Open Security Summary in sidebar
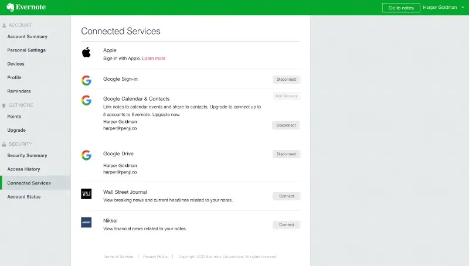Image resolution: width=469 pixels, height=266 pixels. pyautogui.click(x=27, y=155)
